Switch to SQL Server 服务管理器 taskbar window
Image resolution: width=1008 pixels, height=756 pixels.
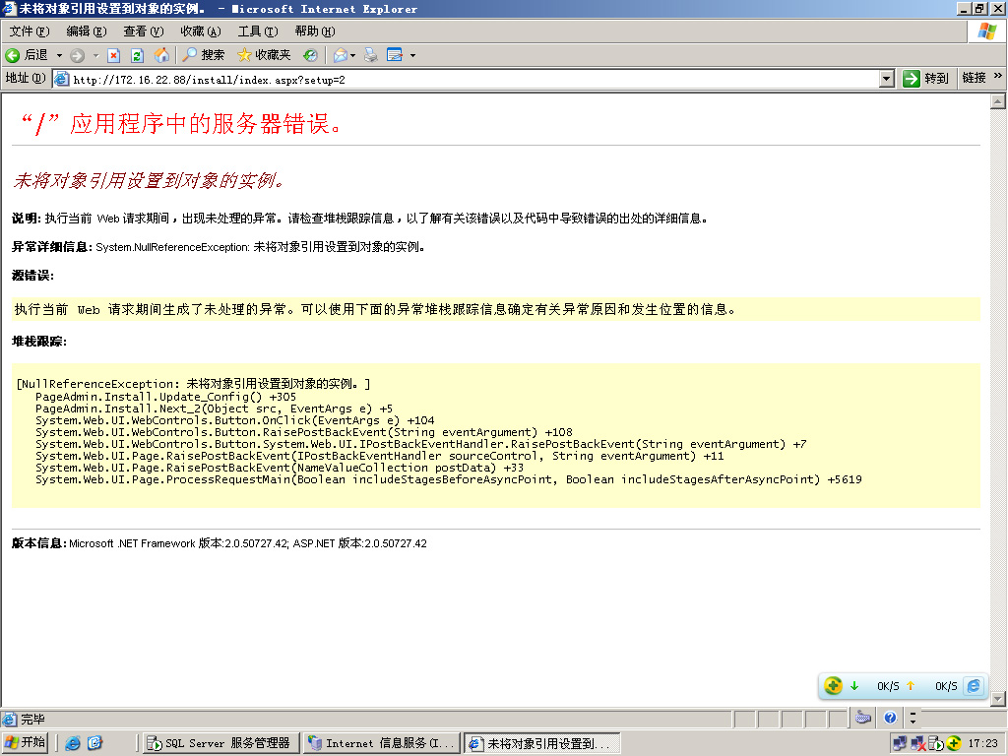(220, 743)
